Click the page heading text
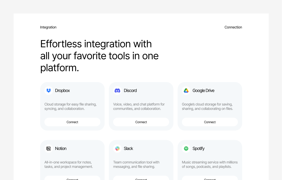The width and height of the screenshot is (282, 180). tap(99, 56)
